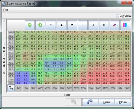Select cell 20.9 at 47.0 load, 5500 rpm

point(91,59)
